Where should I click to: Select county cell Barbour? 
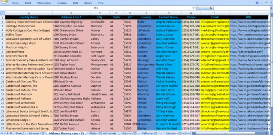tap(146, 90)
